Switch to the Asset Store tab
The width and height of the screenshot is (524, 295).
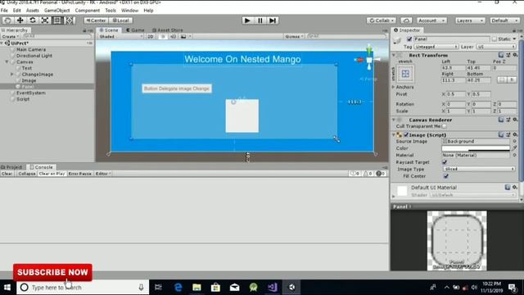[168, 30]
